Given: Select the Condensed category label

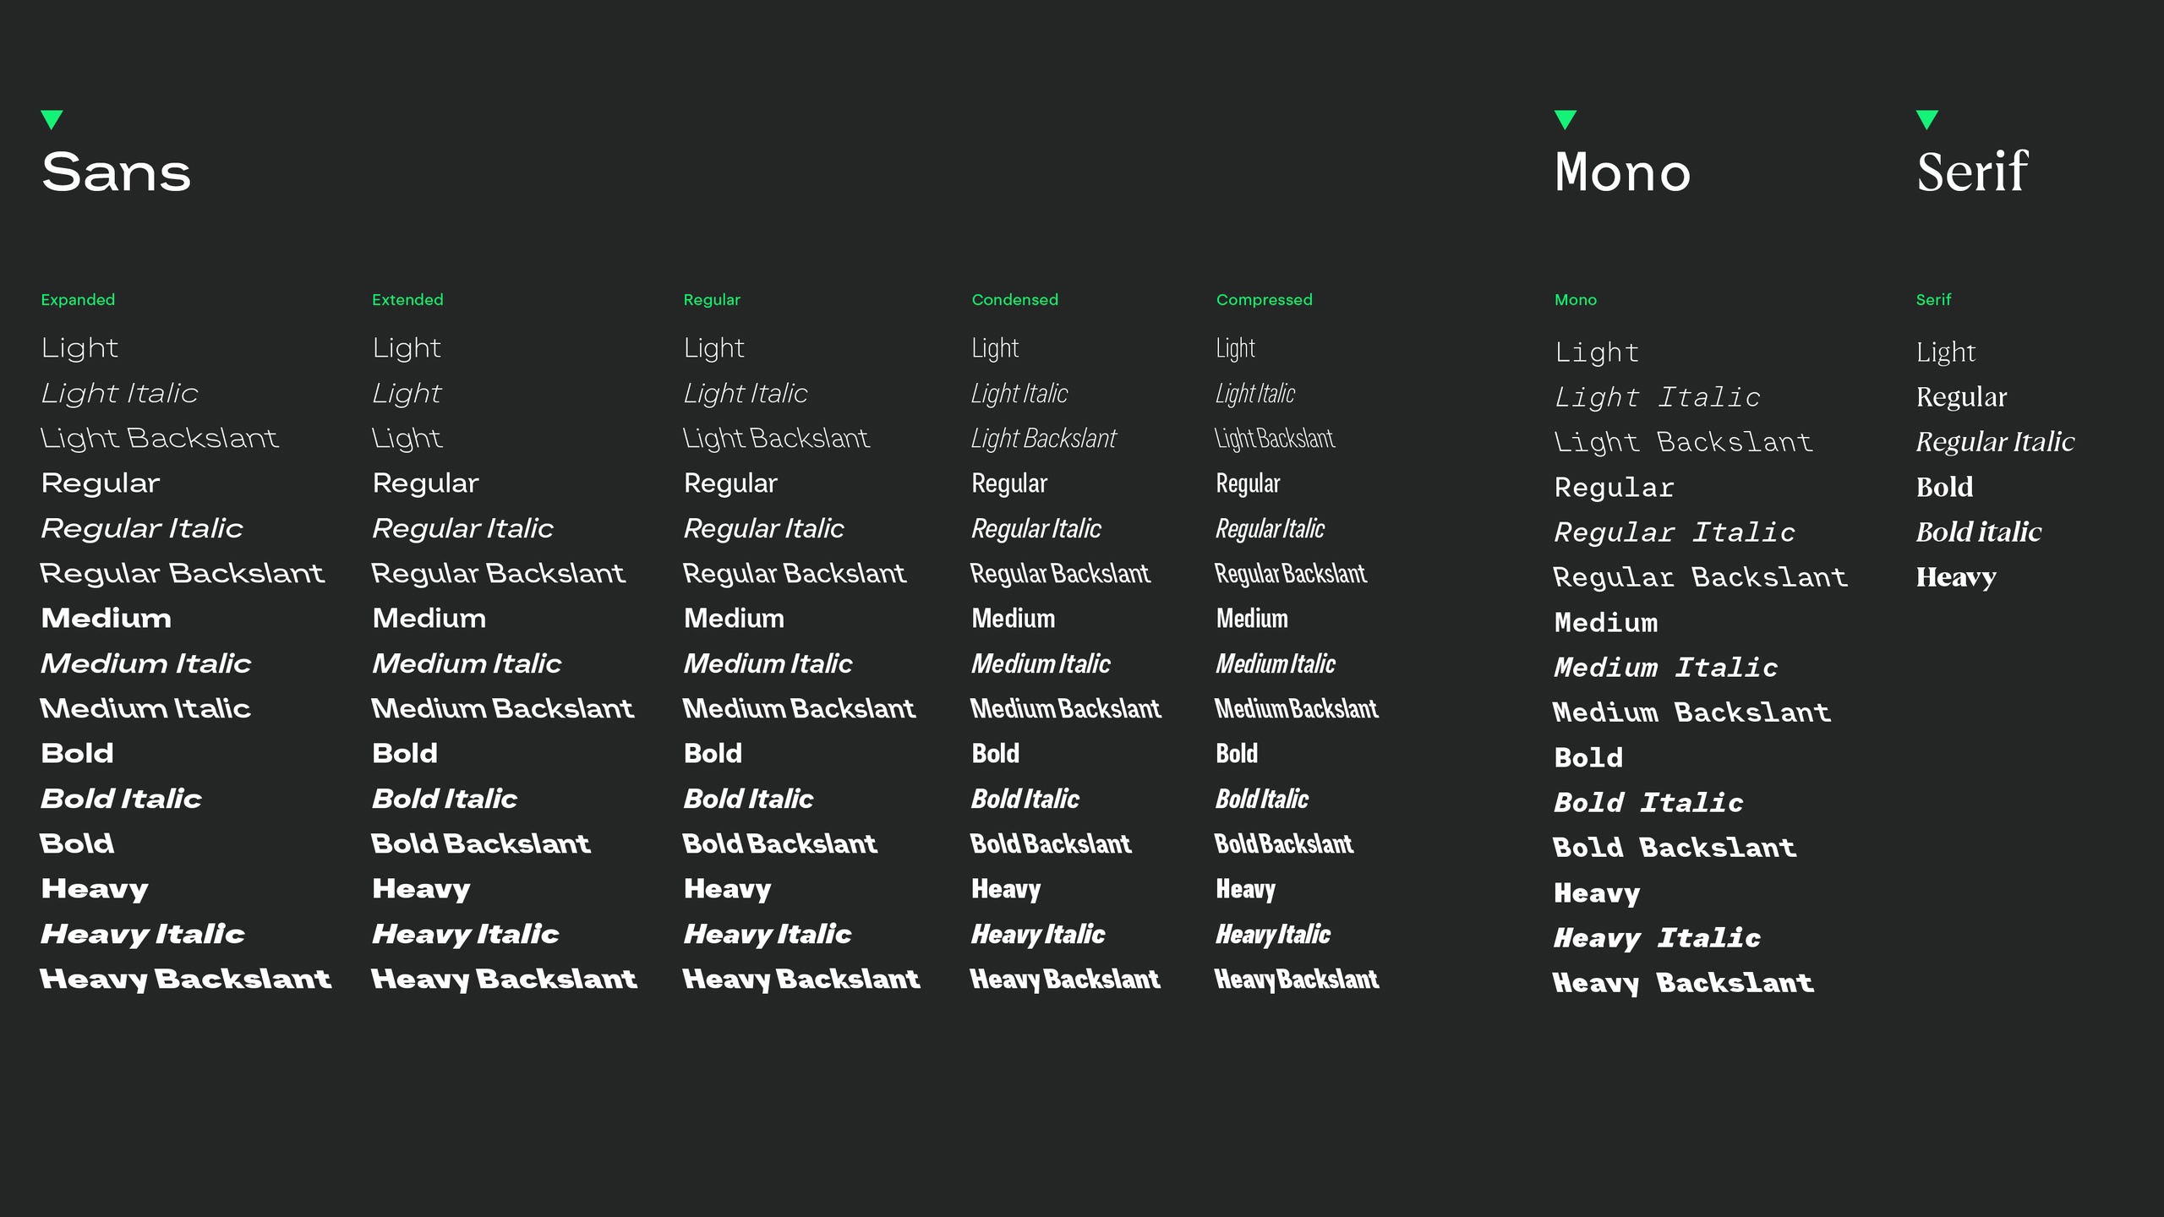Looking at the screenshot, I should tap(1015, 298).
